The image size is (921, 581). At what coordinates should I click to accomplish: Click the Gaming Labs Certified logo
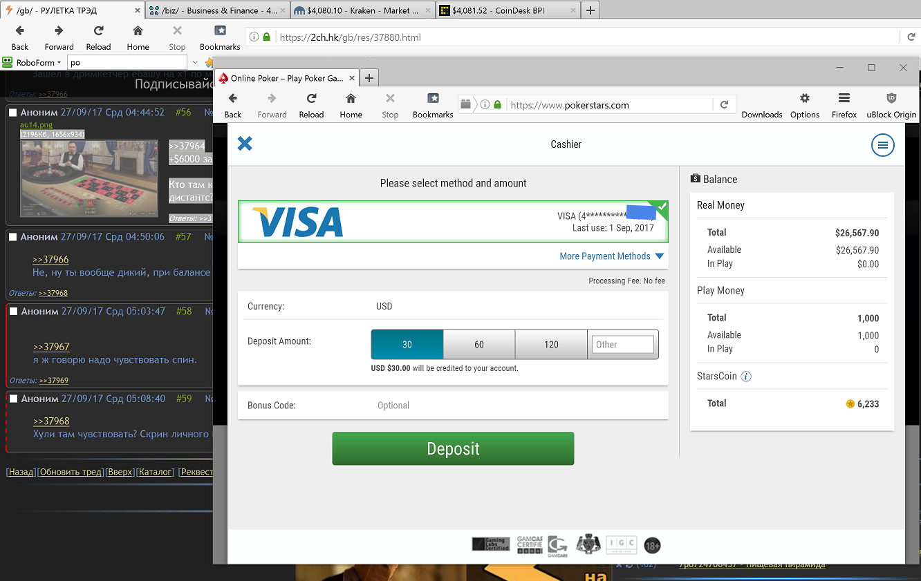coord(491,544)
